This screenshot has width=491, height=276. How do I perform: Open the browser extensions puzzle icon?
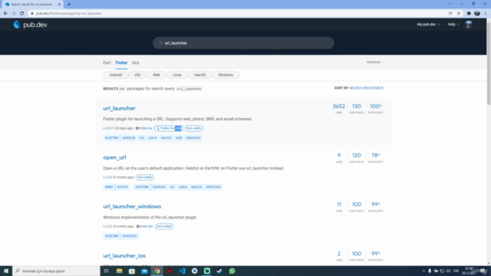pyautogui.click(x=469, y=14)
